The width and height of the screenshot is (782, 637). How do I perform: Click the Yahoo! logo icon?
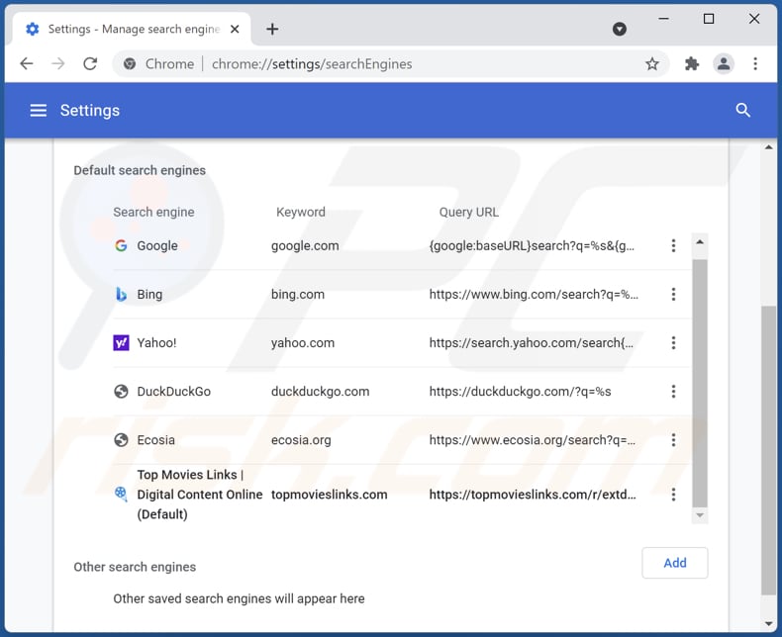(121, 343)
